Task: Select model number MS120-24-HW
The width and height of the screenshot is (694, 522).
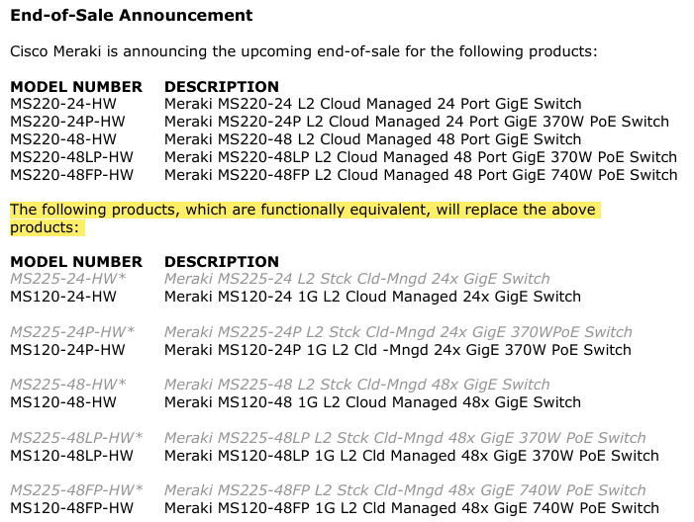Action: click(x=63, y=297)
